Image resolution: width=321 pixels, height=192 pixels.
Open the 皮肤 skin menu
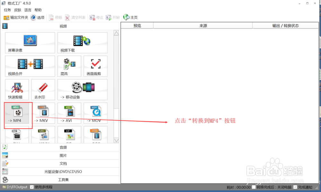pos(18,10)
